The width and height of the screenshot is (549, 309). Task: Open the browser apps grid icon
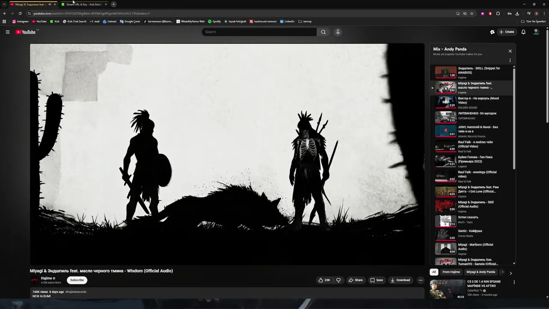(4, 21)
